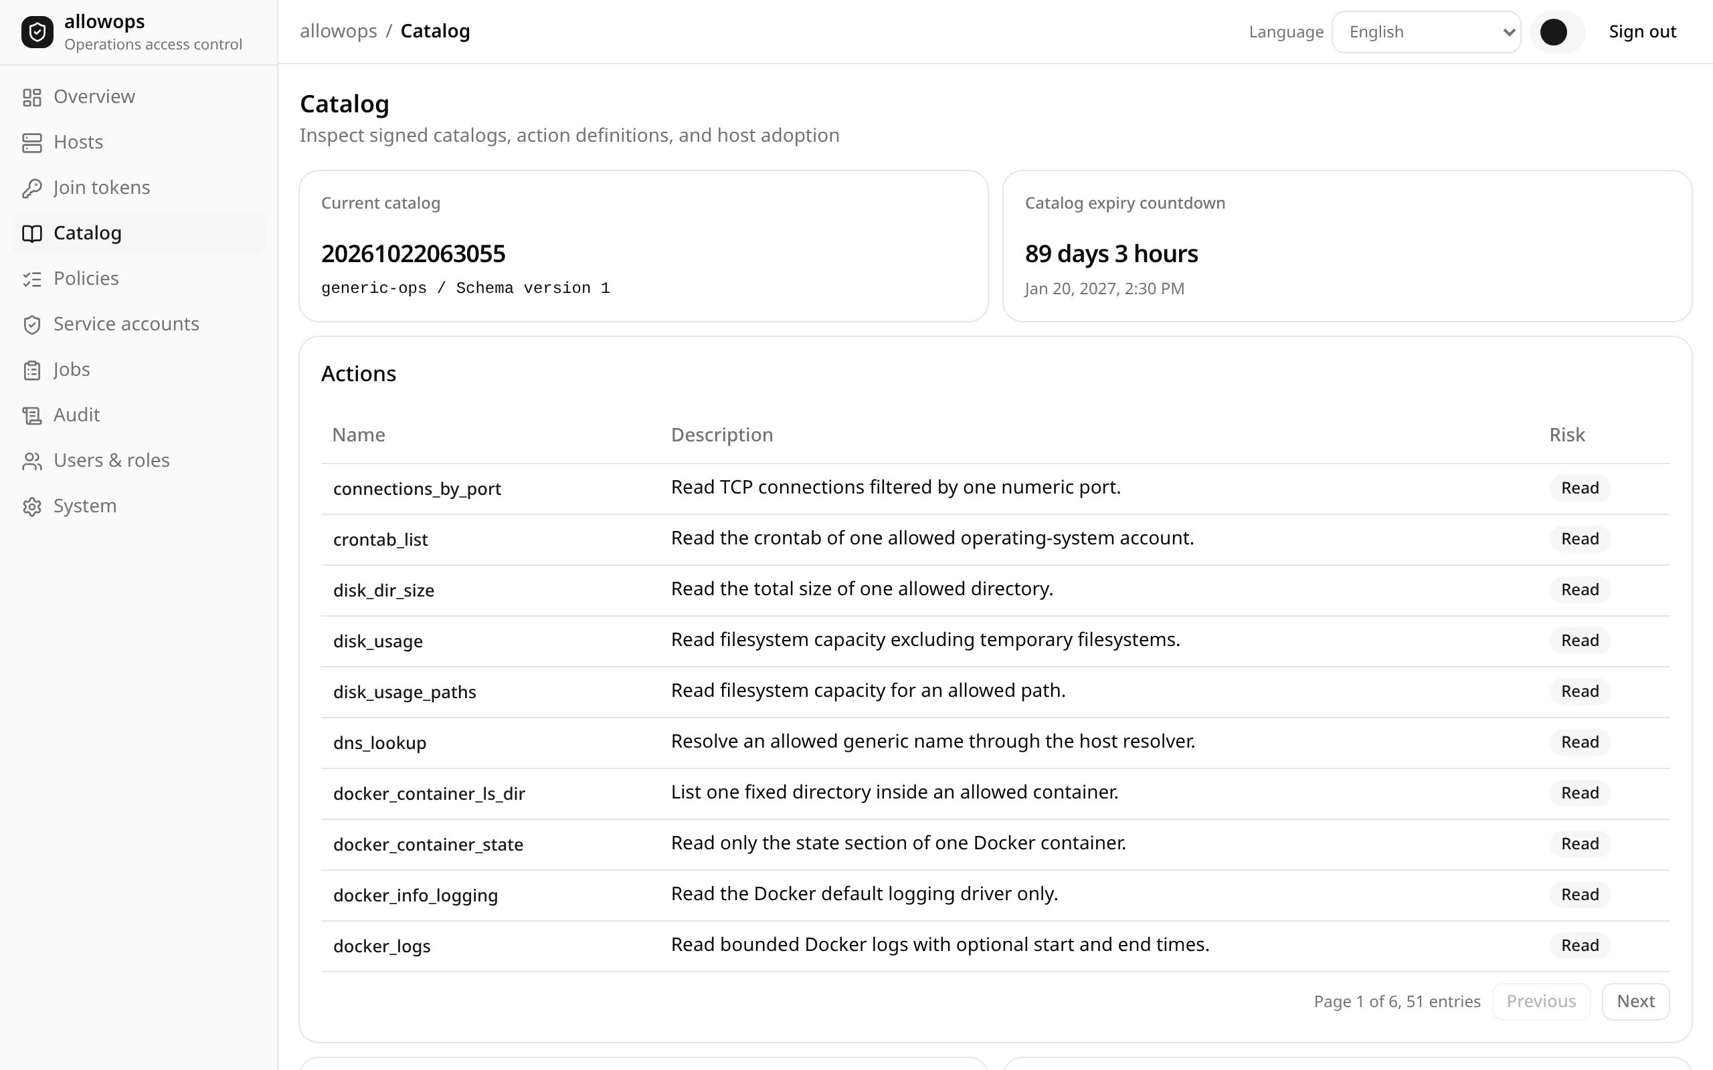This screenshot has width=1713, height=1070.
Task: Click the Service accounts shield icon
Action: 32,324
